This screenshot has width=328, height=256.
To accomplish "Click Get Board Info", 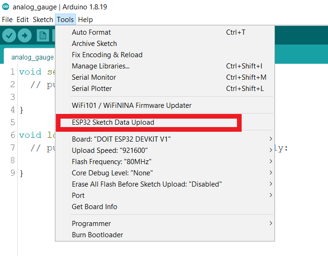I will (94, 207).
